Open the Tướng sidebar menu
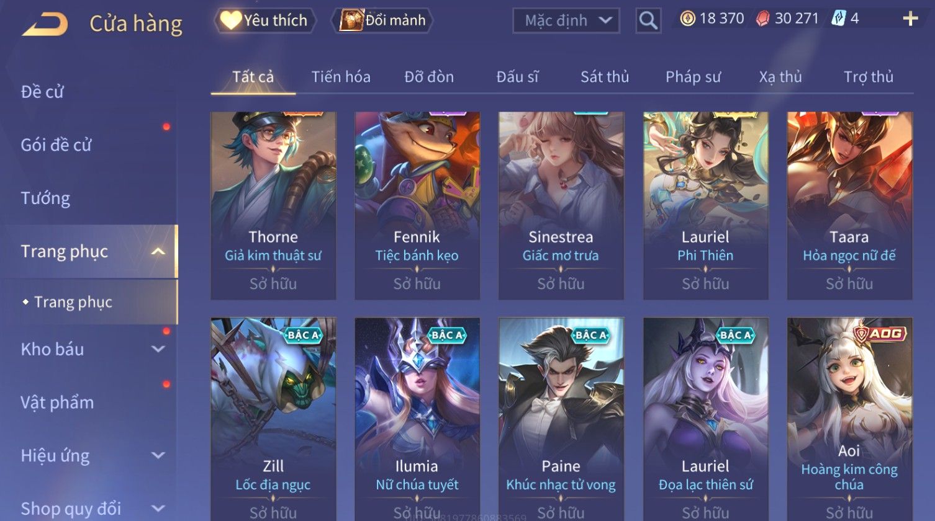 click(x=45, y=198)
